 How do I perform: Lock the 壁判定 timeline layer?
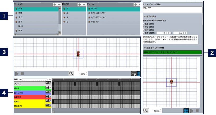47,87
